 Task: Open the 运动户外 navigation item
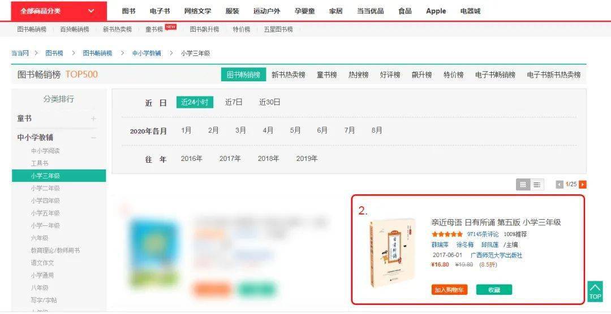[x=266, y=11]
